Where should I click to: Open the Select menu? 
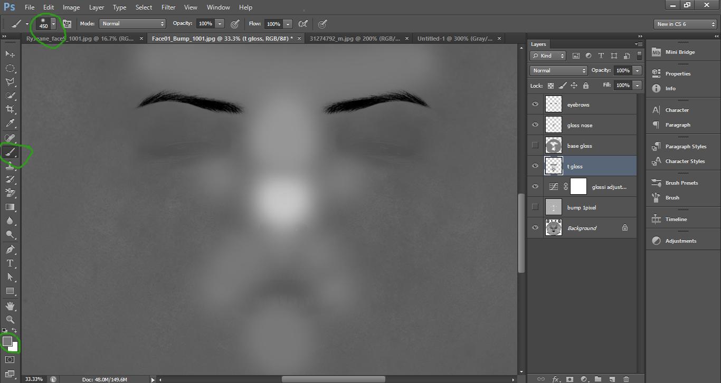pyautogui.click(x=144, y=7)
